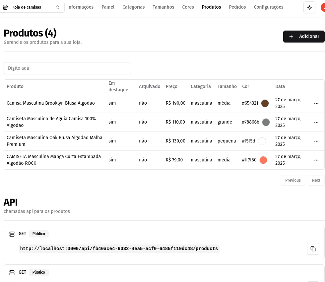
Task: Go to Configurações tab
Action: coord(268,7)
